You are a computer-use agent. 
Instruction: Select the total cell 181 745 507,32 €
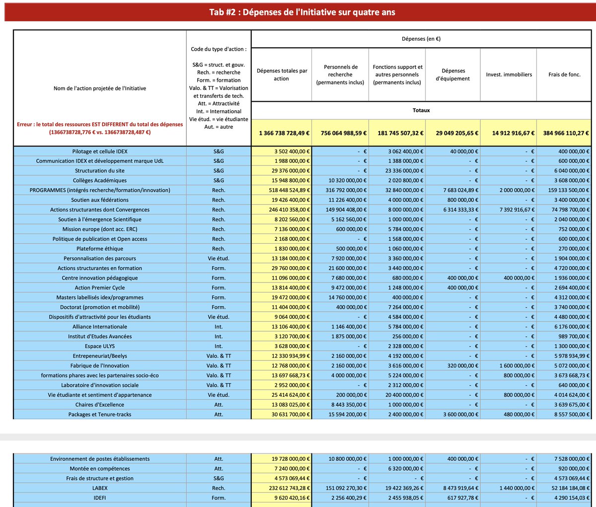point(397,133)
